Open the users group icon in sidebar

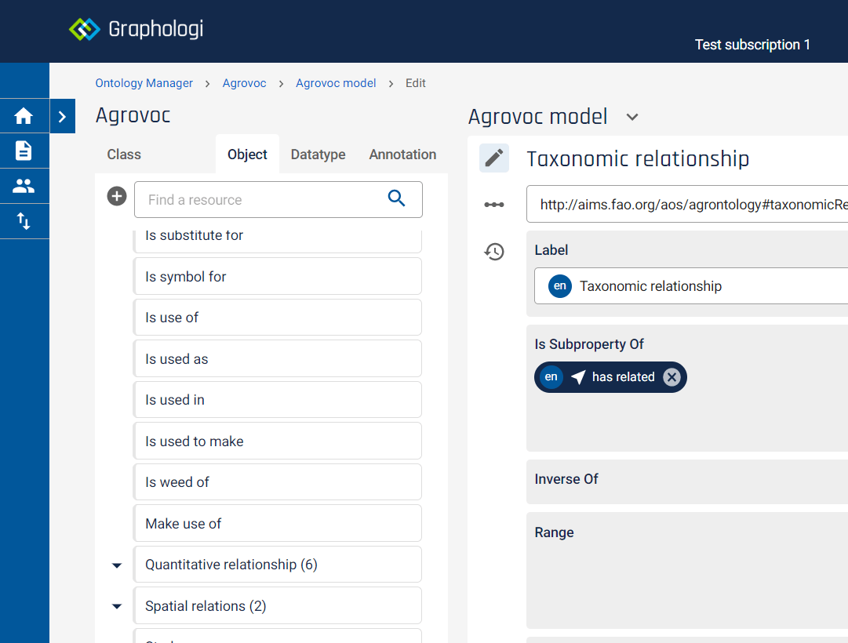click(x=24, y=186)
